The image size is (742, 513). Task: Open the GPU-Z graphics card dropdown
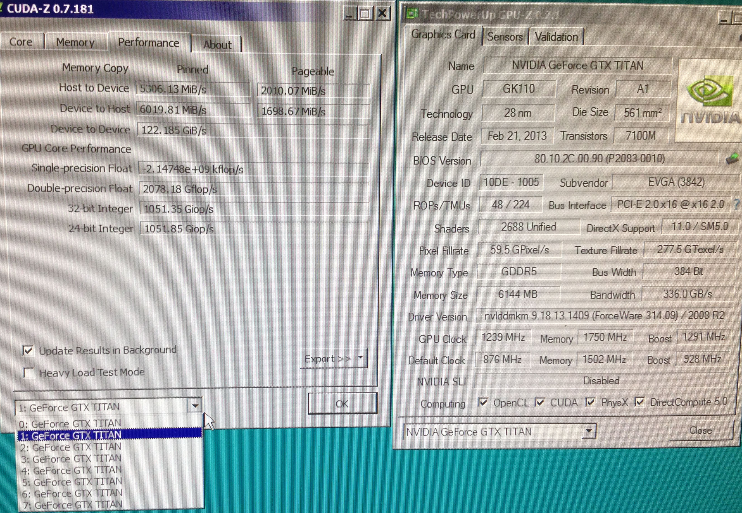coord(589,431)
